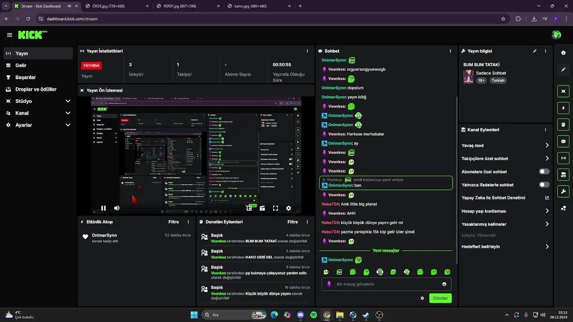Toggle Abonelere özel sohbet switch
The width and height of the screenshot is (573, 322).
pyautogui.click(x=544, y=171)
